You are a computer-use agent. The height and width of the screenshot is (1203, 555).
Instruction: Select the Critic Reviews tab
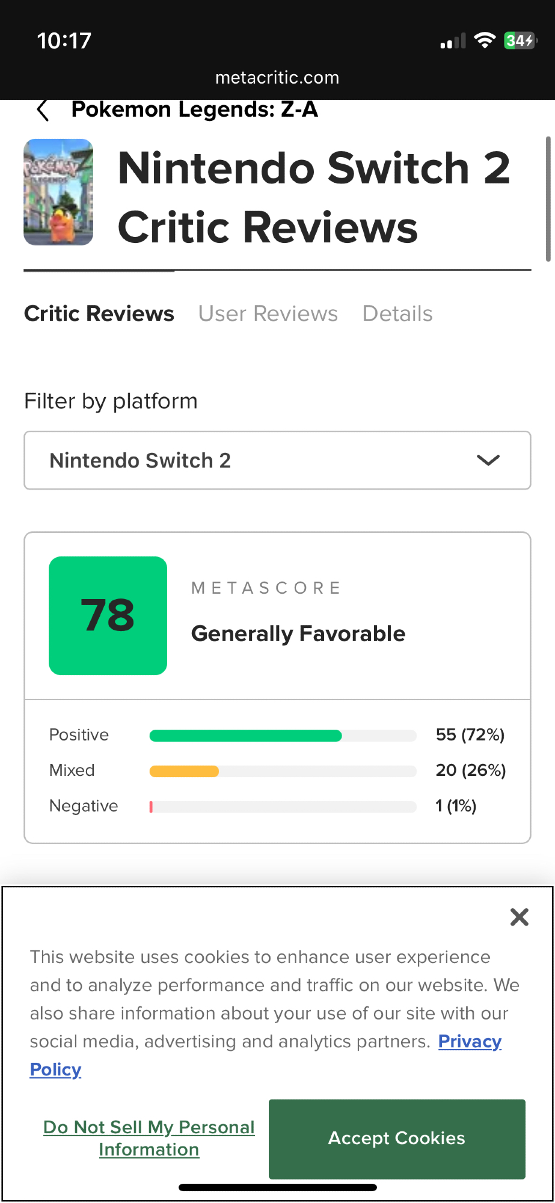(99, 313)
